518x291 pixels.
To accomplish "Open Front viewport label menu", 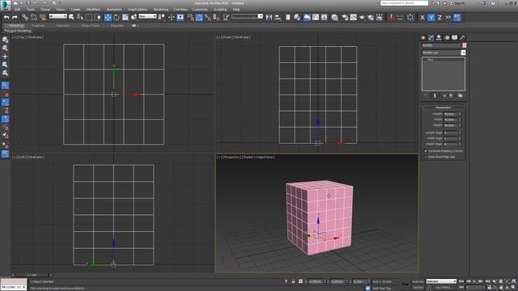I will [x=227, y=37].
